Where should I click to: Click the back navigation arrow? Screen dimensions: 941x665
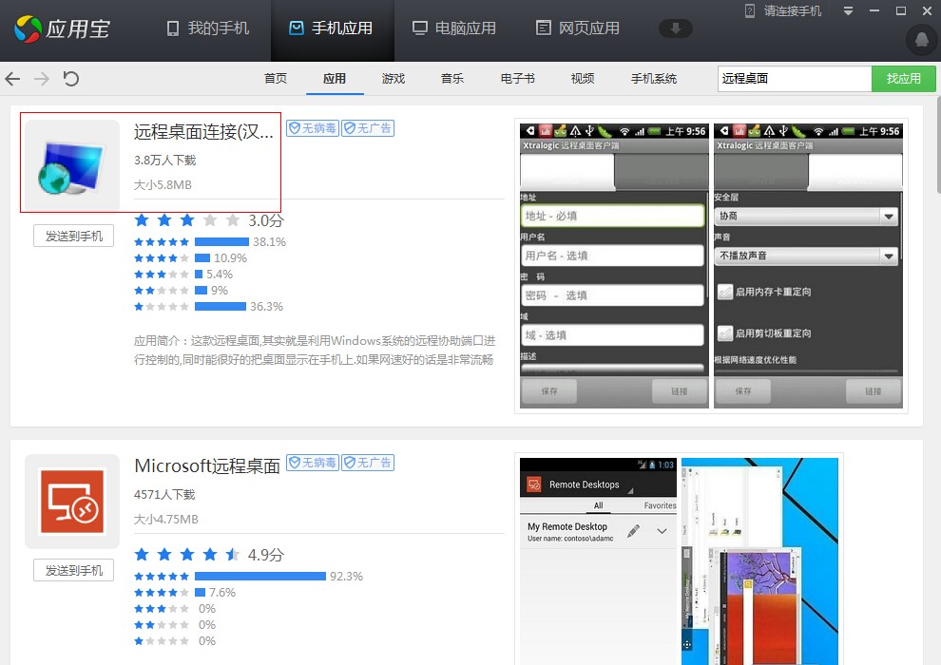click(x=12, y=79)
